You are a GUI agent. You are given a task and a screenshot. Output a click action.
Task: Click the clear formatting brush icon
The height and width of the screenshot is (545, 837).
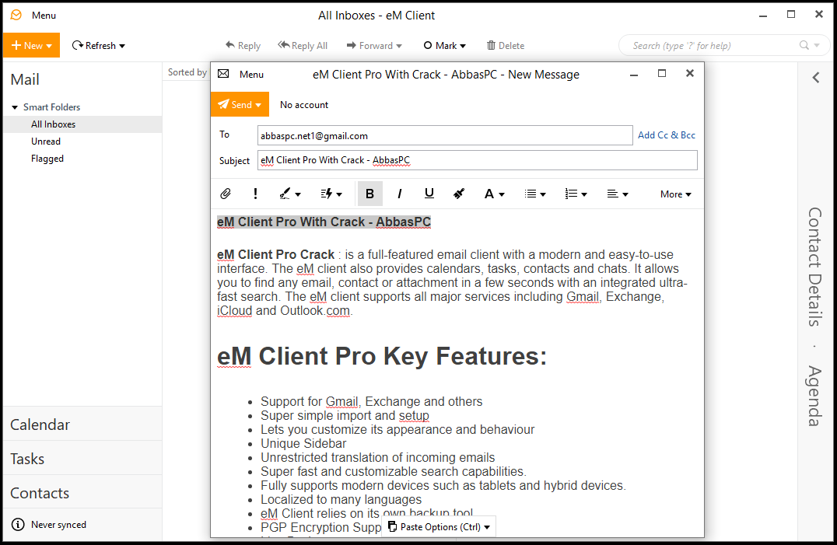(458, 194)
